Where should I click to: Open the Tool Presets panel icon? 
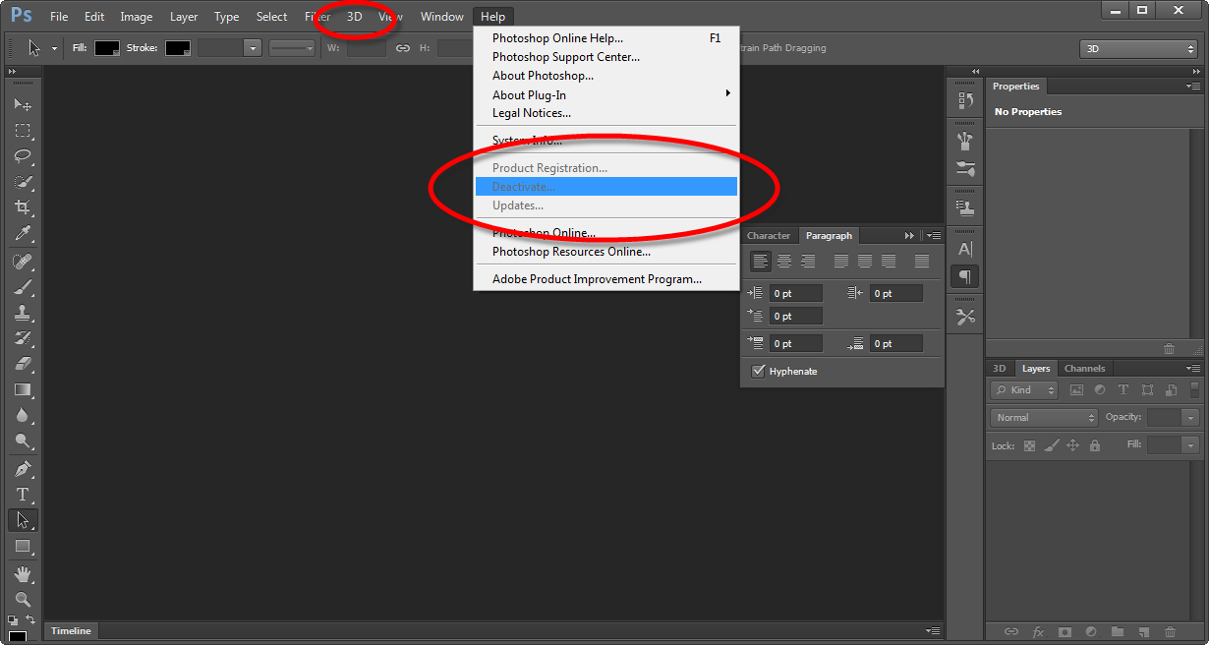click(965, 316)
